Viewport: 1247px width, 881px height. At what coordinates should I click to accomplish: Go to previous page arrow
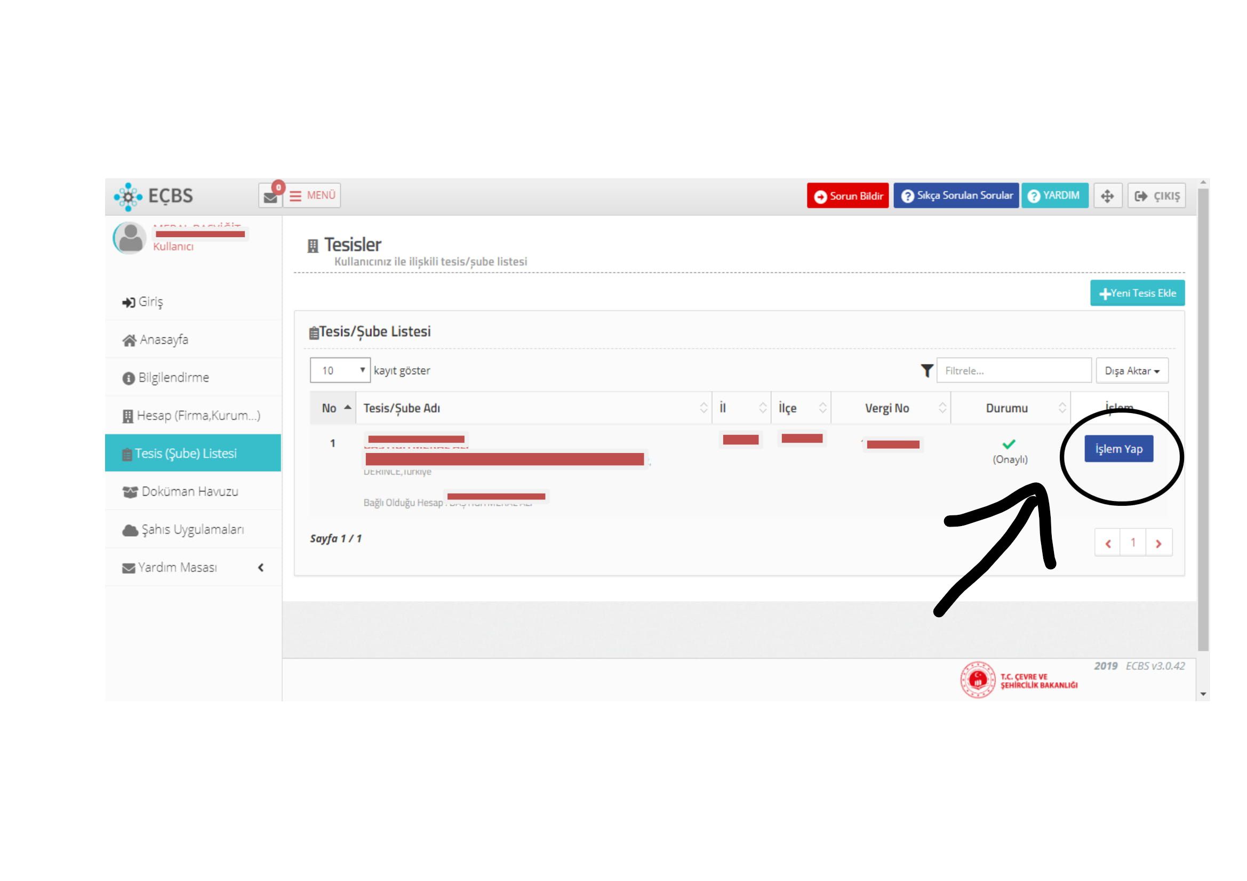click(1108, 543)
